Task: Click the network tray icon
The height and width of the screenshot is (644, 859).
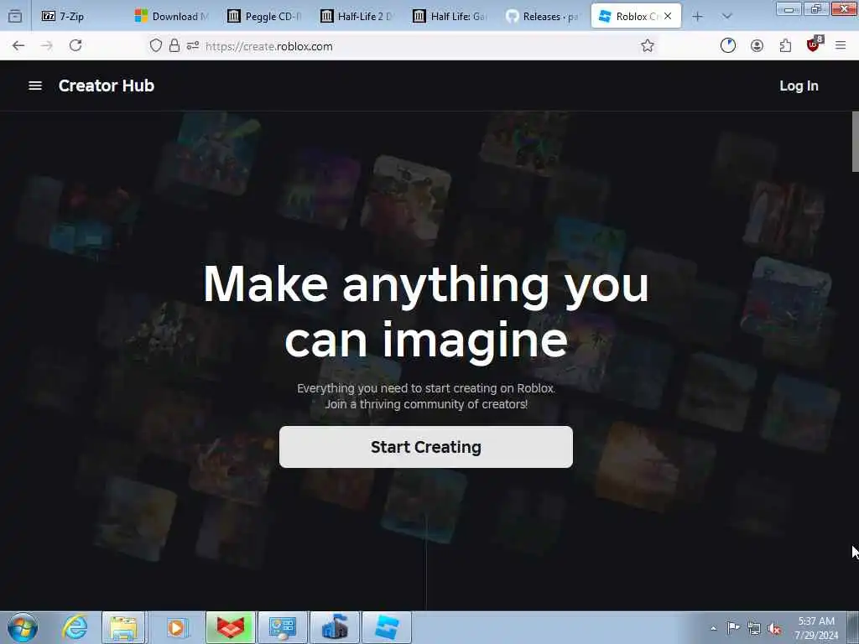Action: point(754,628)
